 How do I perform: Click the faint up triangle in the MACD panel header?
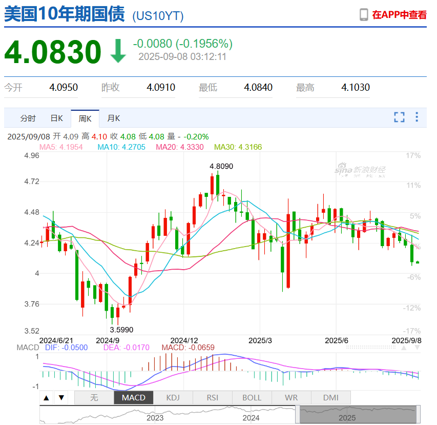click(x=404, y=348)
